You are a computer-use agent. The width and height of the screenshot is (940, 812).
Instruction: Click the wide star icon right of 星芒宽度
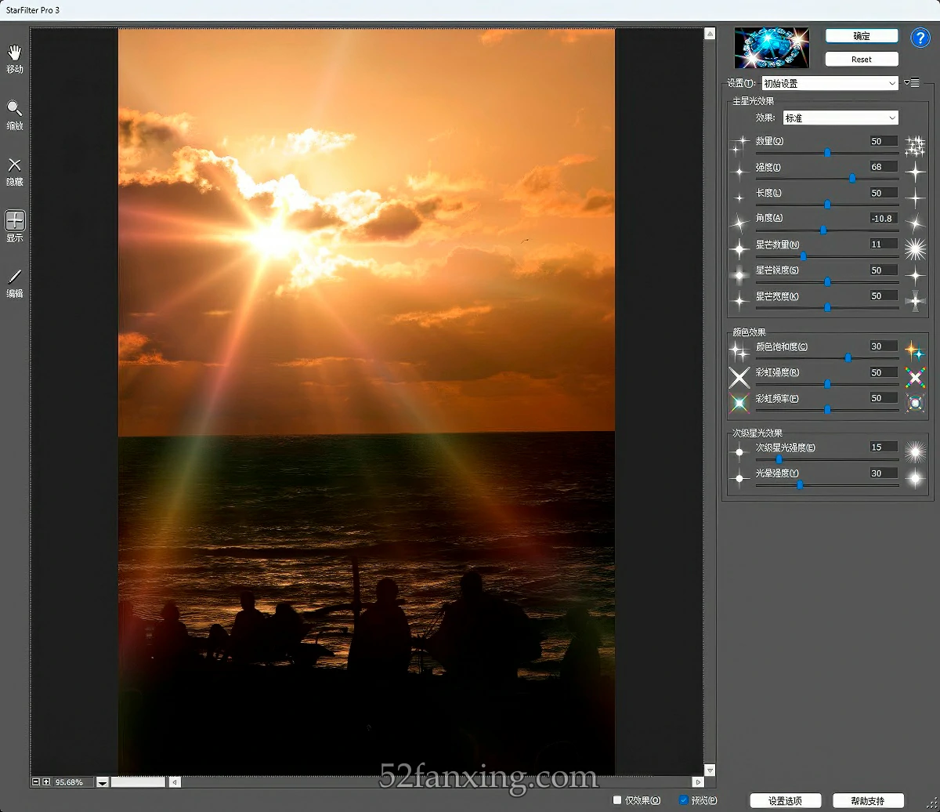coord(915,301)
